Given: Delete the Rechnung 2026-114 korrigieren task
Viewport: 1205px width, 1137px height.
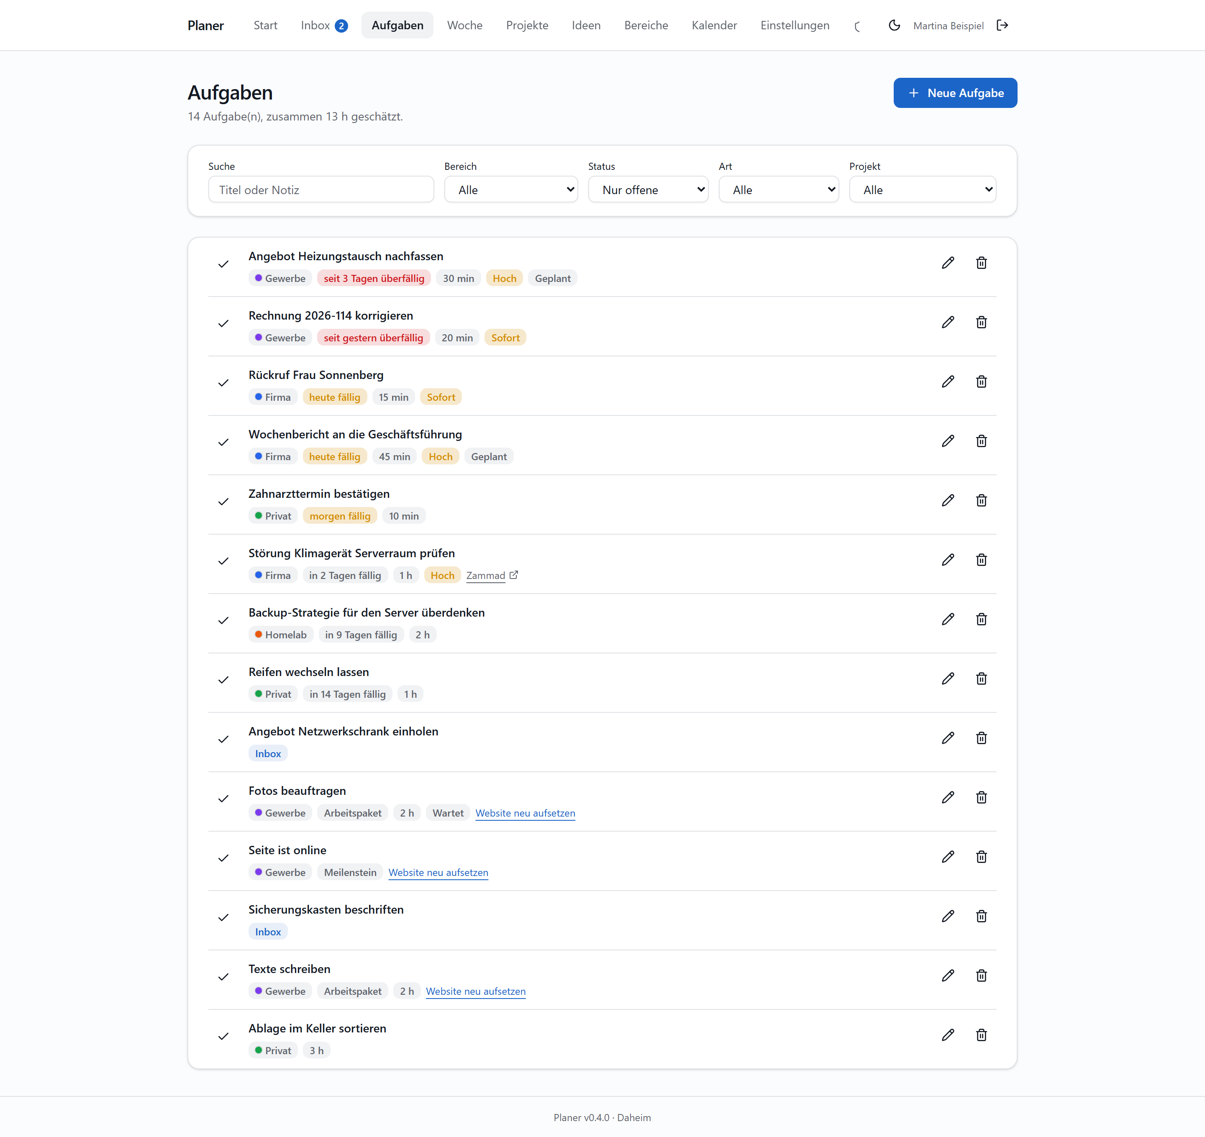Looking at the screenshot, I should coord(981,323).
